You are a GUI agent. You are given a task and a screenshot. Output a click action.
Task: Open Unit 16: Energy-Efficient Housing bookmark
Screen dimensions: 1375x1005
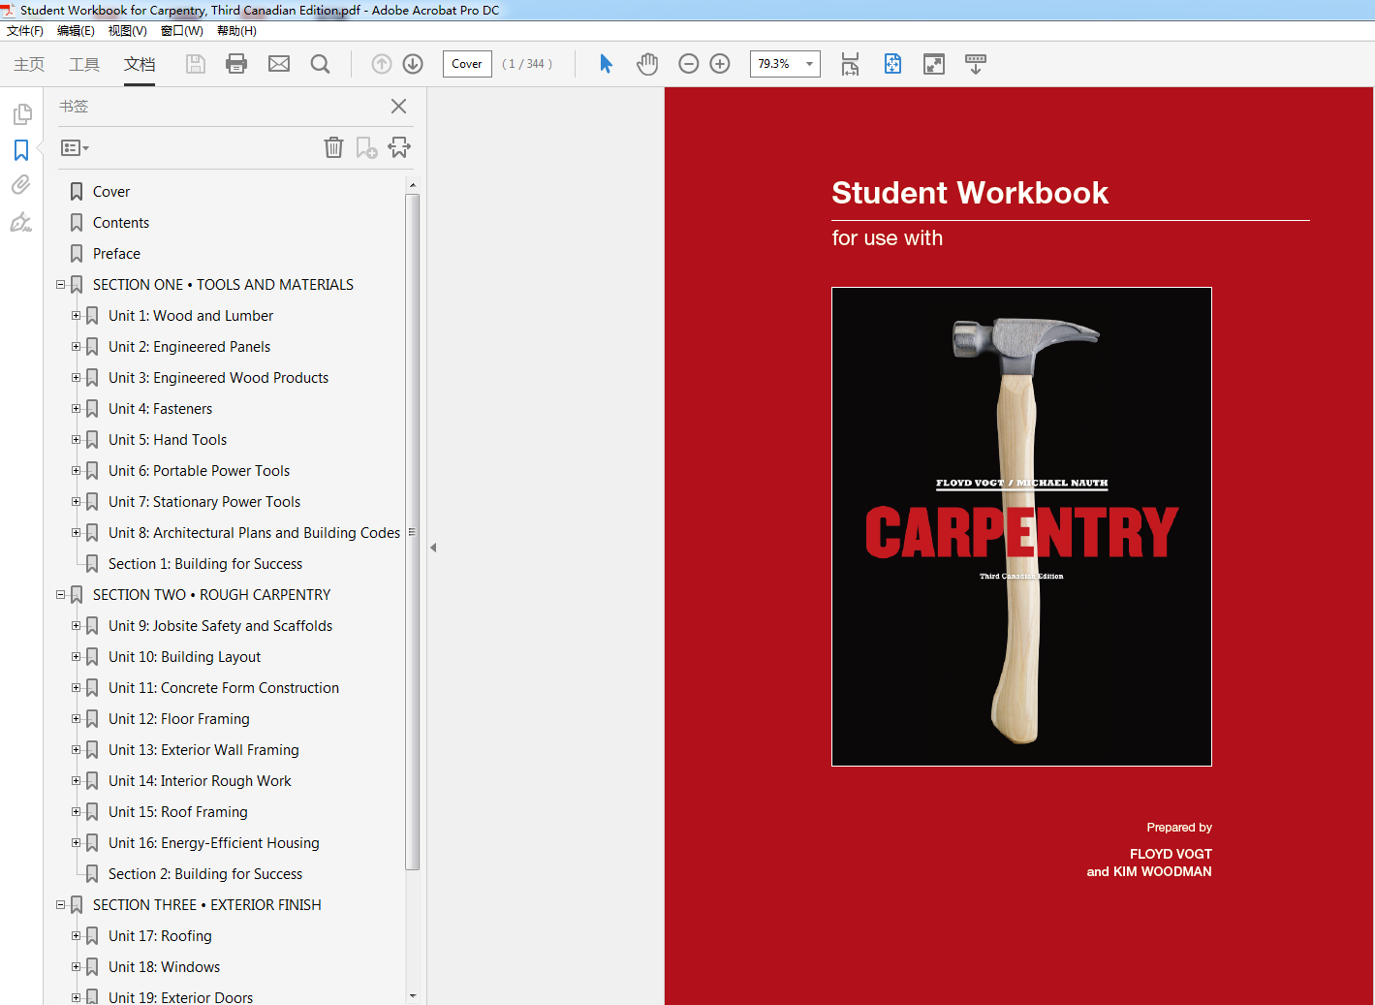tap(214, 843)
